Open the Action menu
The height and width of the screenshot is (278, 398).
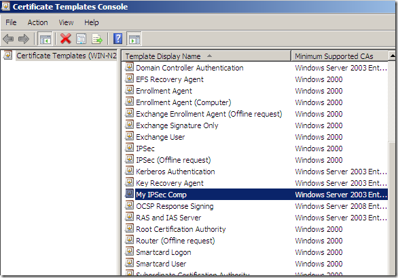tap(37, 22)
